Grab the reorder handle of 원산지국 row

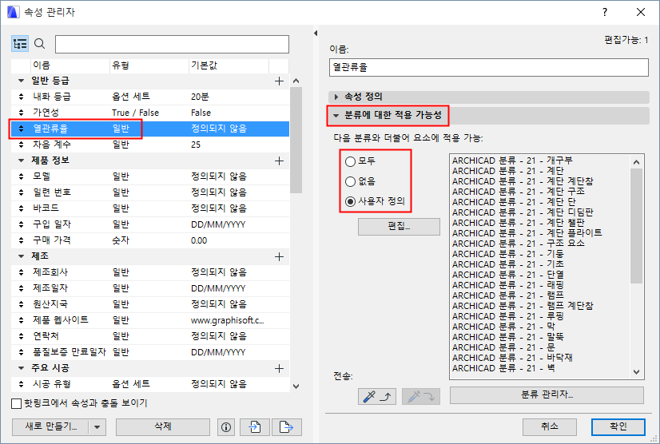(21, 304)
